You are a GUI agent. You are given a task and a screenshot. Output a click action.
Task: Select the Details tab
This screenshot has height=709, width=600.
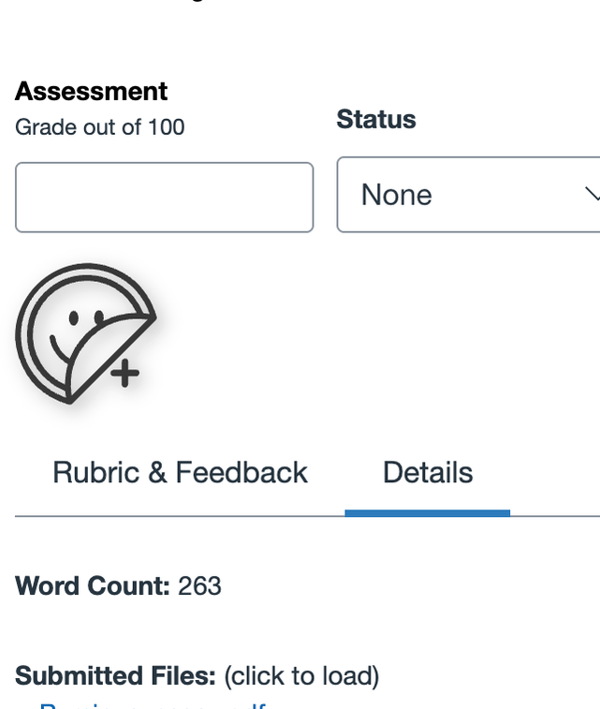[x=428, y=472]
